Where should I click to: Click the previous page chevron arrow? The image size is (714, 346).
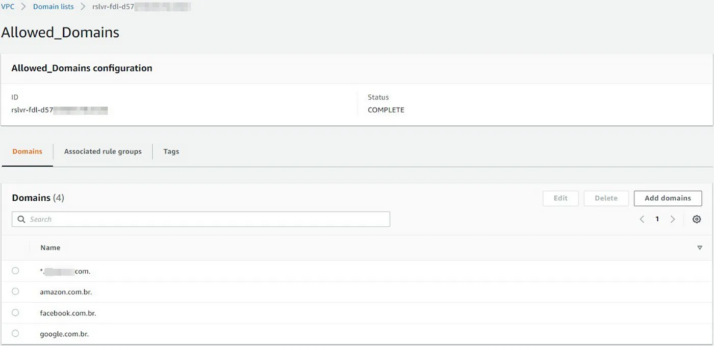[642, 219]
